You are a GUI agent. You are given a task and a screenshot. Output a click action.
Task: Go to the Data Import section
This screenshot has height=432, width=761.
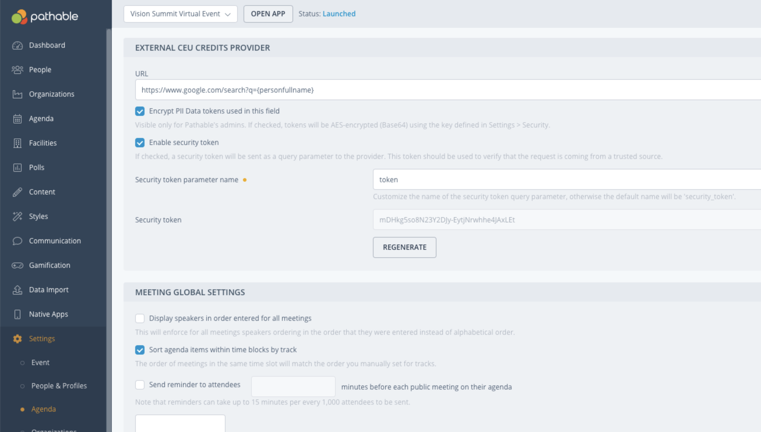click(49, 290)
